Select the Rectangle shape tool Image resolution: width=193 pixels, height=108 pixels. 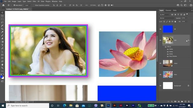[x=2, y=55]
